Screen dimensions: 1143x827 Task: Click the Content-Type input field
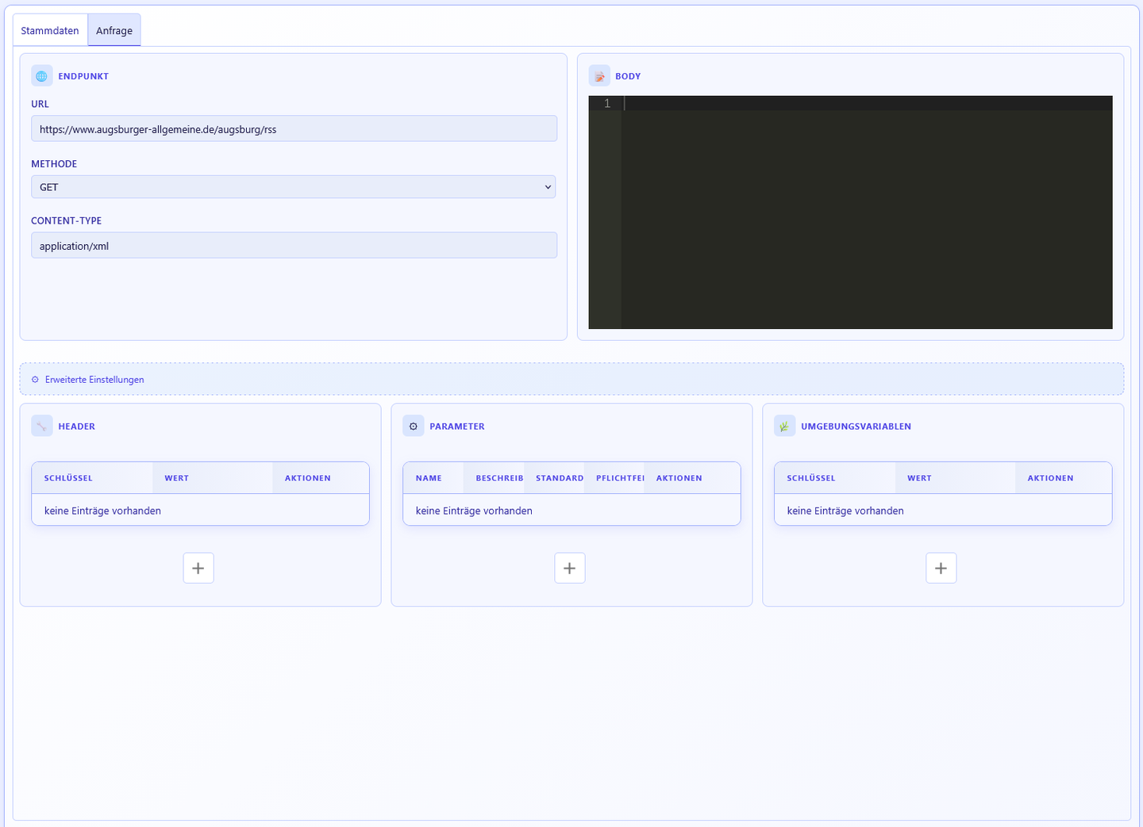294,245
